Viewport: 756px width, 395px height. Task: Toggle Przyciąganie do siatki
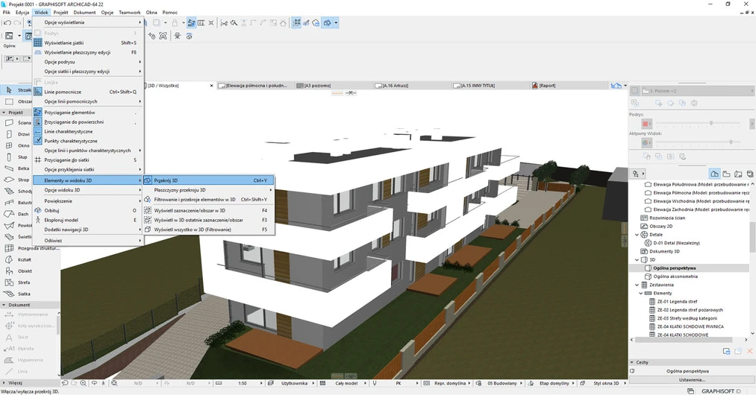click(87, 160)
